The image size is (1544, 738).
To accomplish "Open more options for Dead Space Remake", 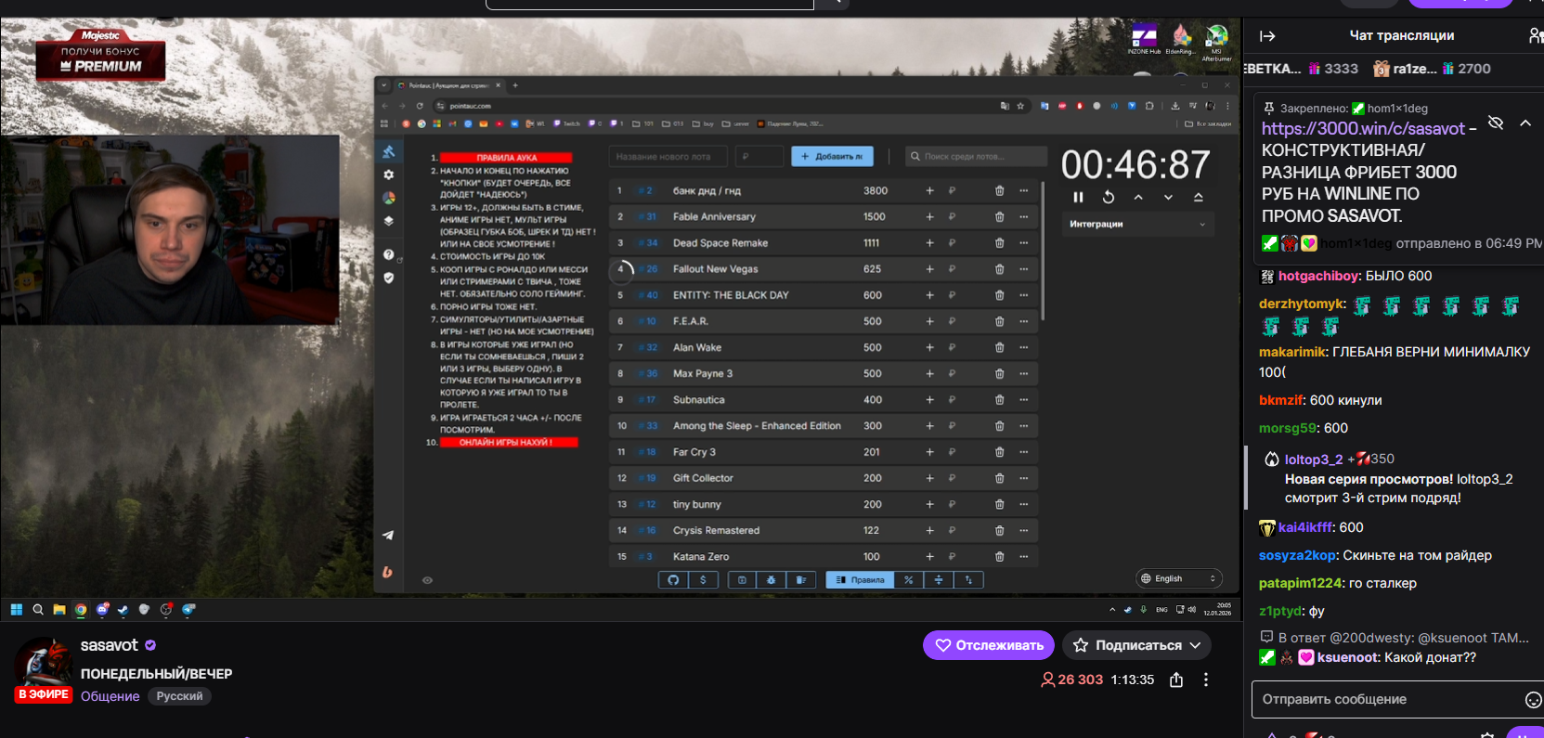I will 1024,242.
